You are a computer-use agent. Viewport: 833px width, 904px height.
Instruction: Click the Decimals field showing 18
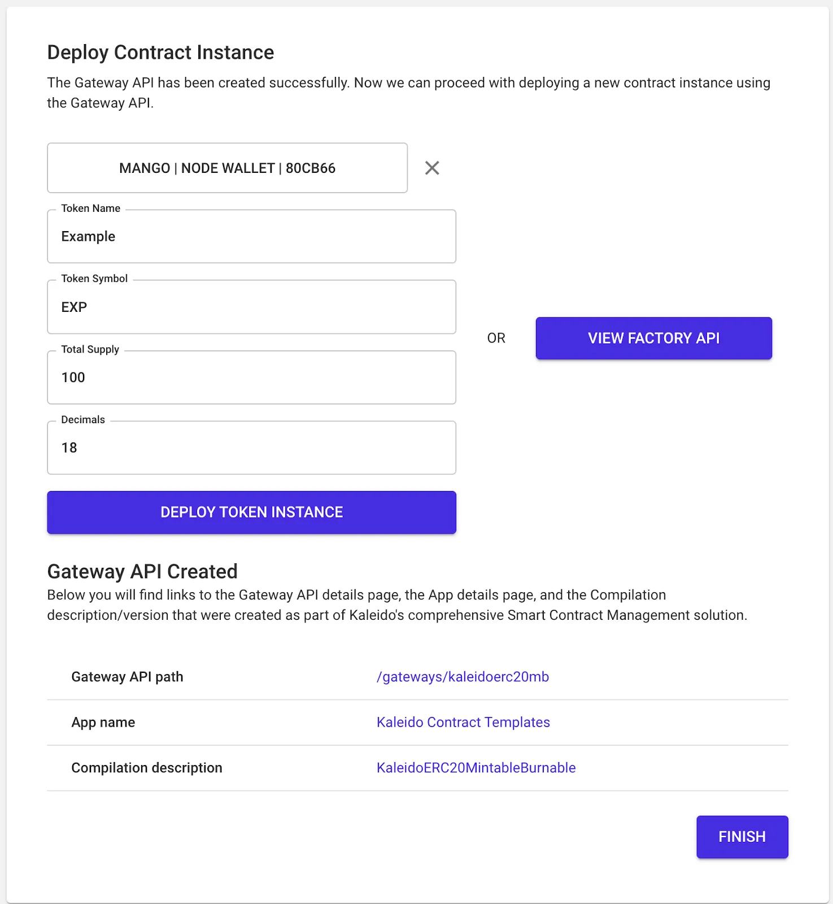tap(251, 447)
